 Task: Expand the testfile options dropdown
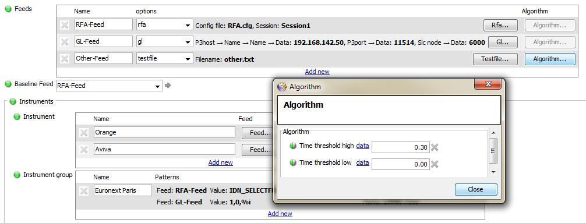tap(188, 59)
